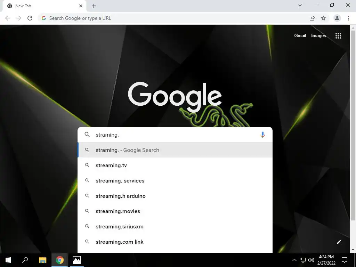Start voice search with microphone icon

[x=262, y=135]
